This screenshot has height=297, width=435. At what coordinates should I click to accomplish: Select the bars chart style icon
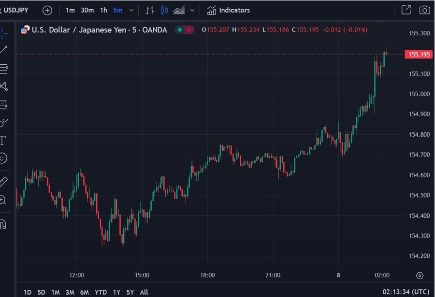[150, 10]
